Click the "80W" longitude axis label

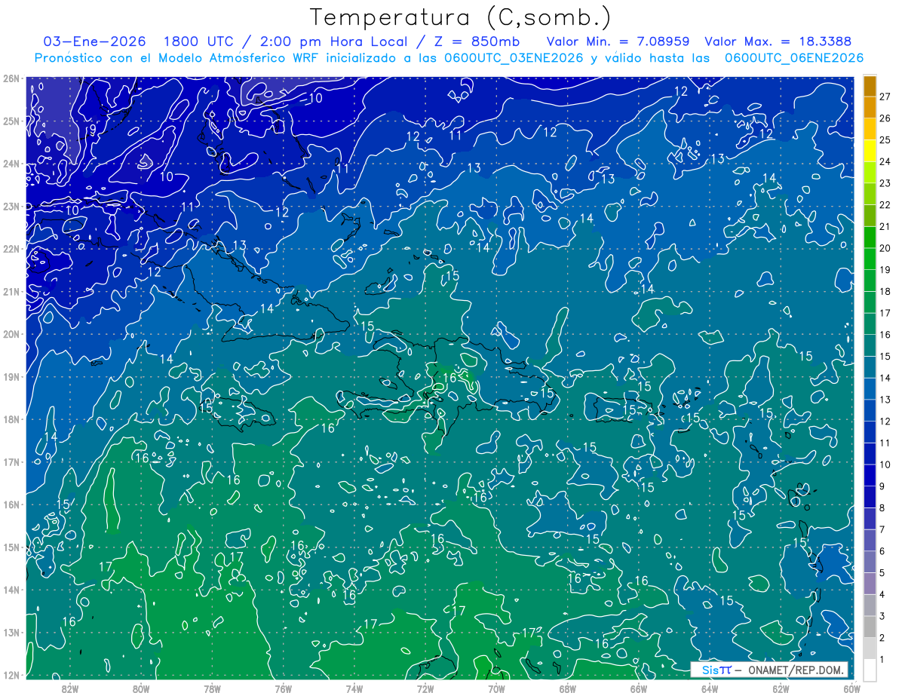coord(141,689)
